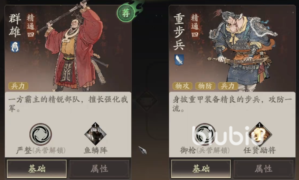The width and height of the screenshot is (299, 180).
Task: Click the 物防 attribute tag
Action: [205, 86]
